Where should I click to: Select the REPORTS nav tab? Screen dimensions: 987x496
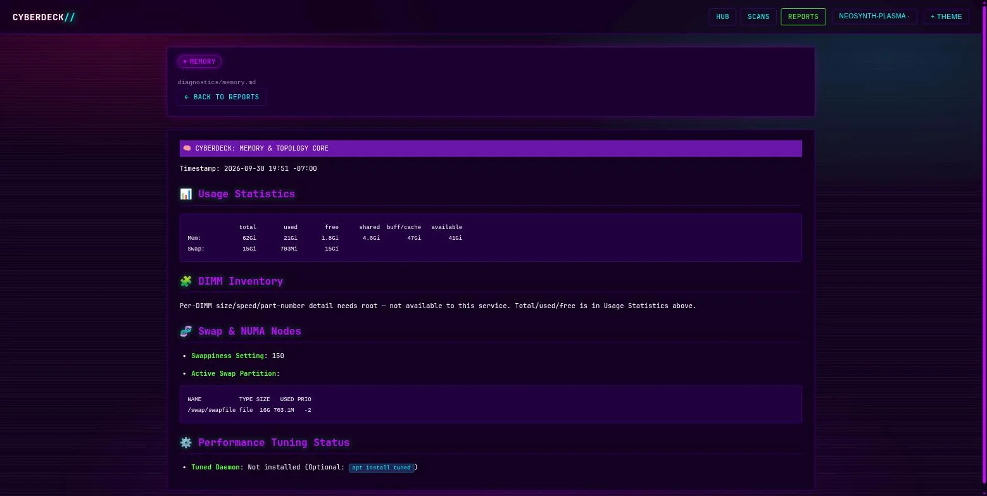(803, 17)
